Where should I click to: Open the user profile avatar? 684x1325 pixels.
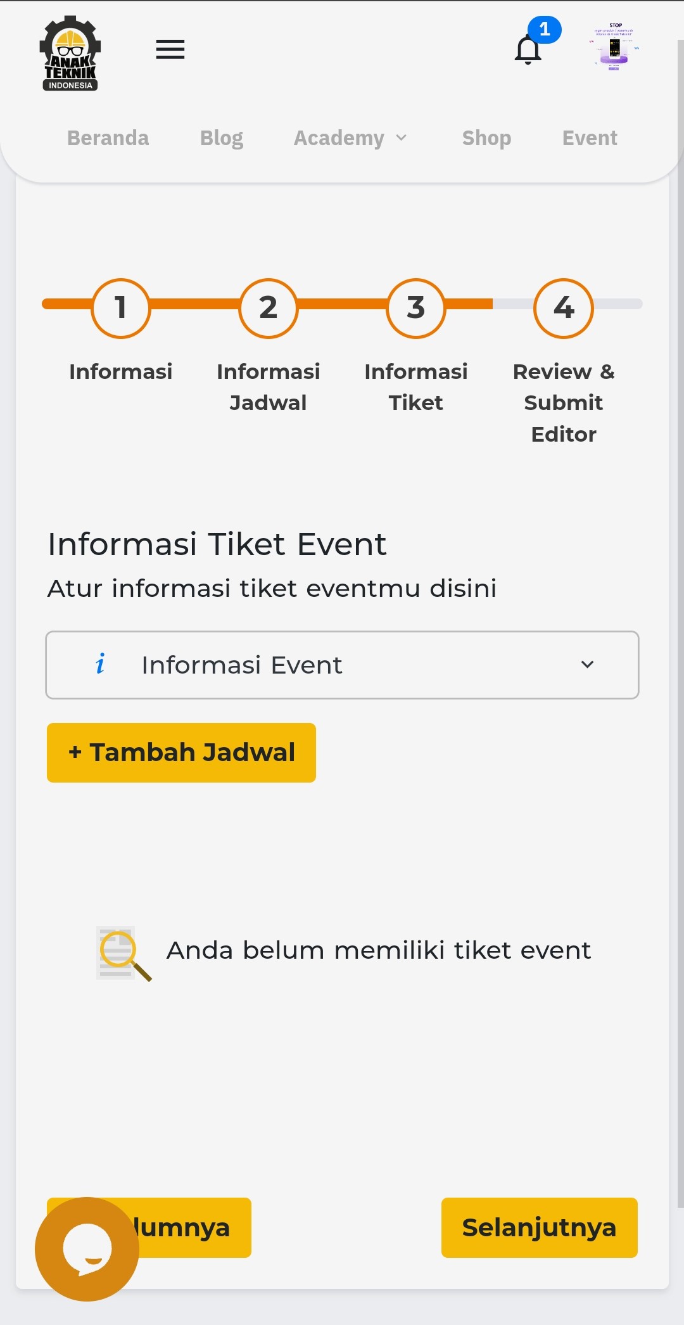(x=614, y=48)
